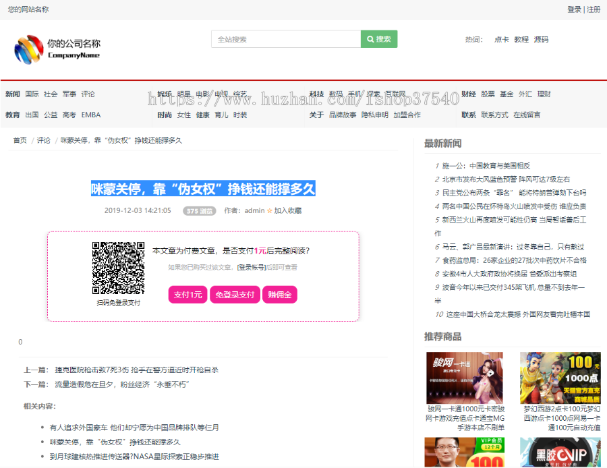This screenshot has width=607, height=468.
Task: Click the 赚佣金 button
Action: click(280, 295)
